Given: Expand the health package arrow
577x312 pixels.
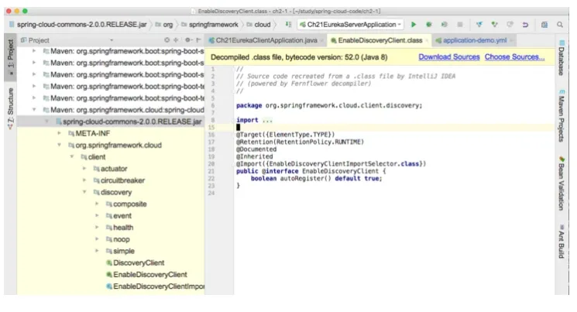Looking at the screenshot, I should click(97, 228).
